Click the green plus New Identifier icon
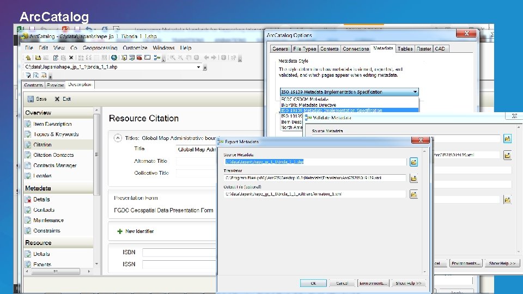523x294 pixels. tap(120, 231)
